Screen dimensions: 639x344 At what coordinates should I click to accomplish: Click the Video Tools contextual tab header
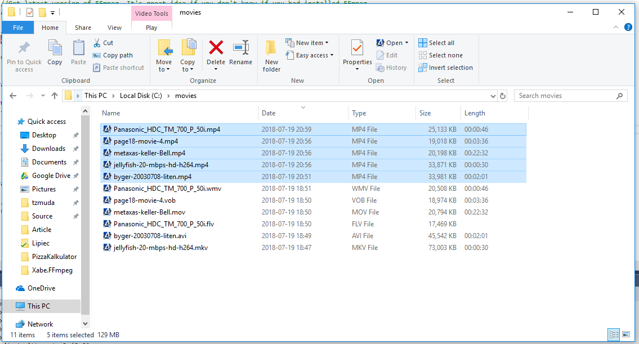point(151,14)
